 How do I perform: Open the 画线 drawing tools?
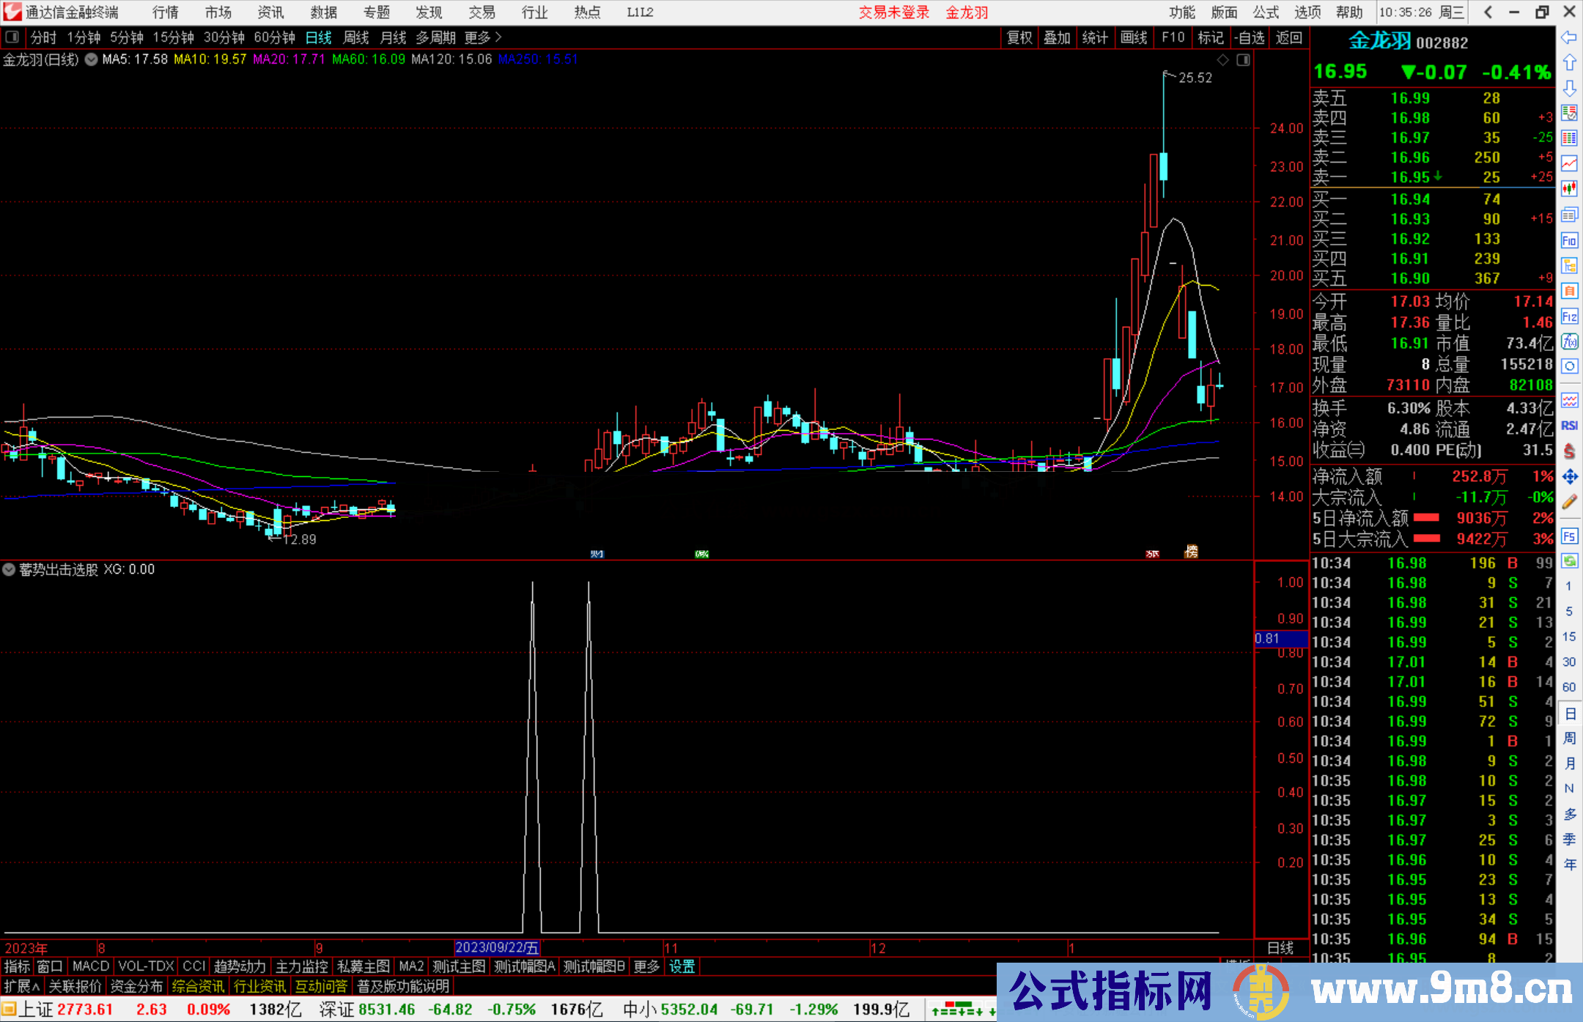1134,37
